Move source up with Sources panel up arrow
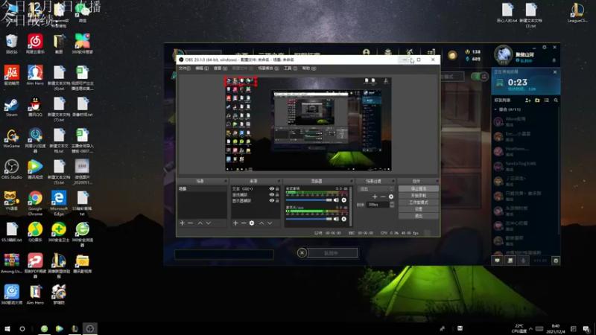This screenshot has height=335, width=596. (x=261, y=223)
